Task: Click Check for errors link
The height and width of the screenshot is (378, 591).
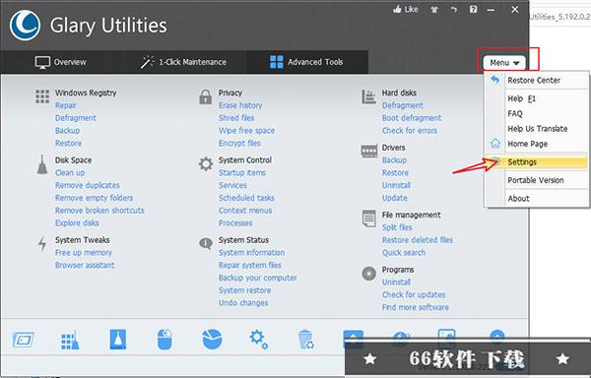Action: point(410,131)
